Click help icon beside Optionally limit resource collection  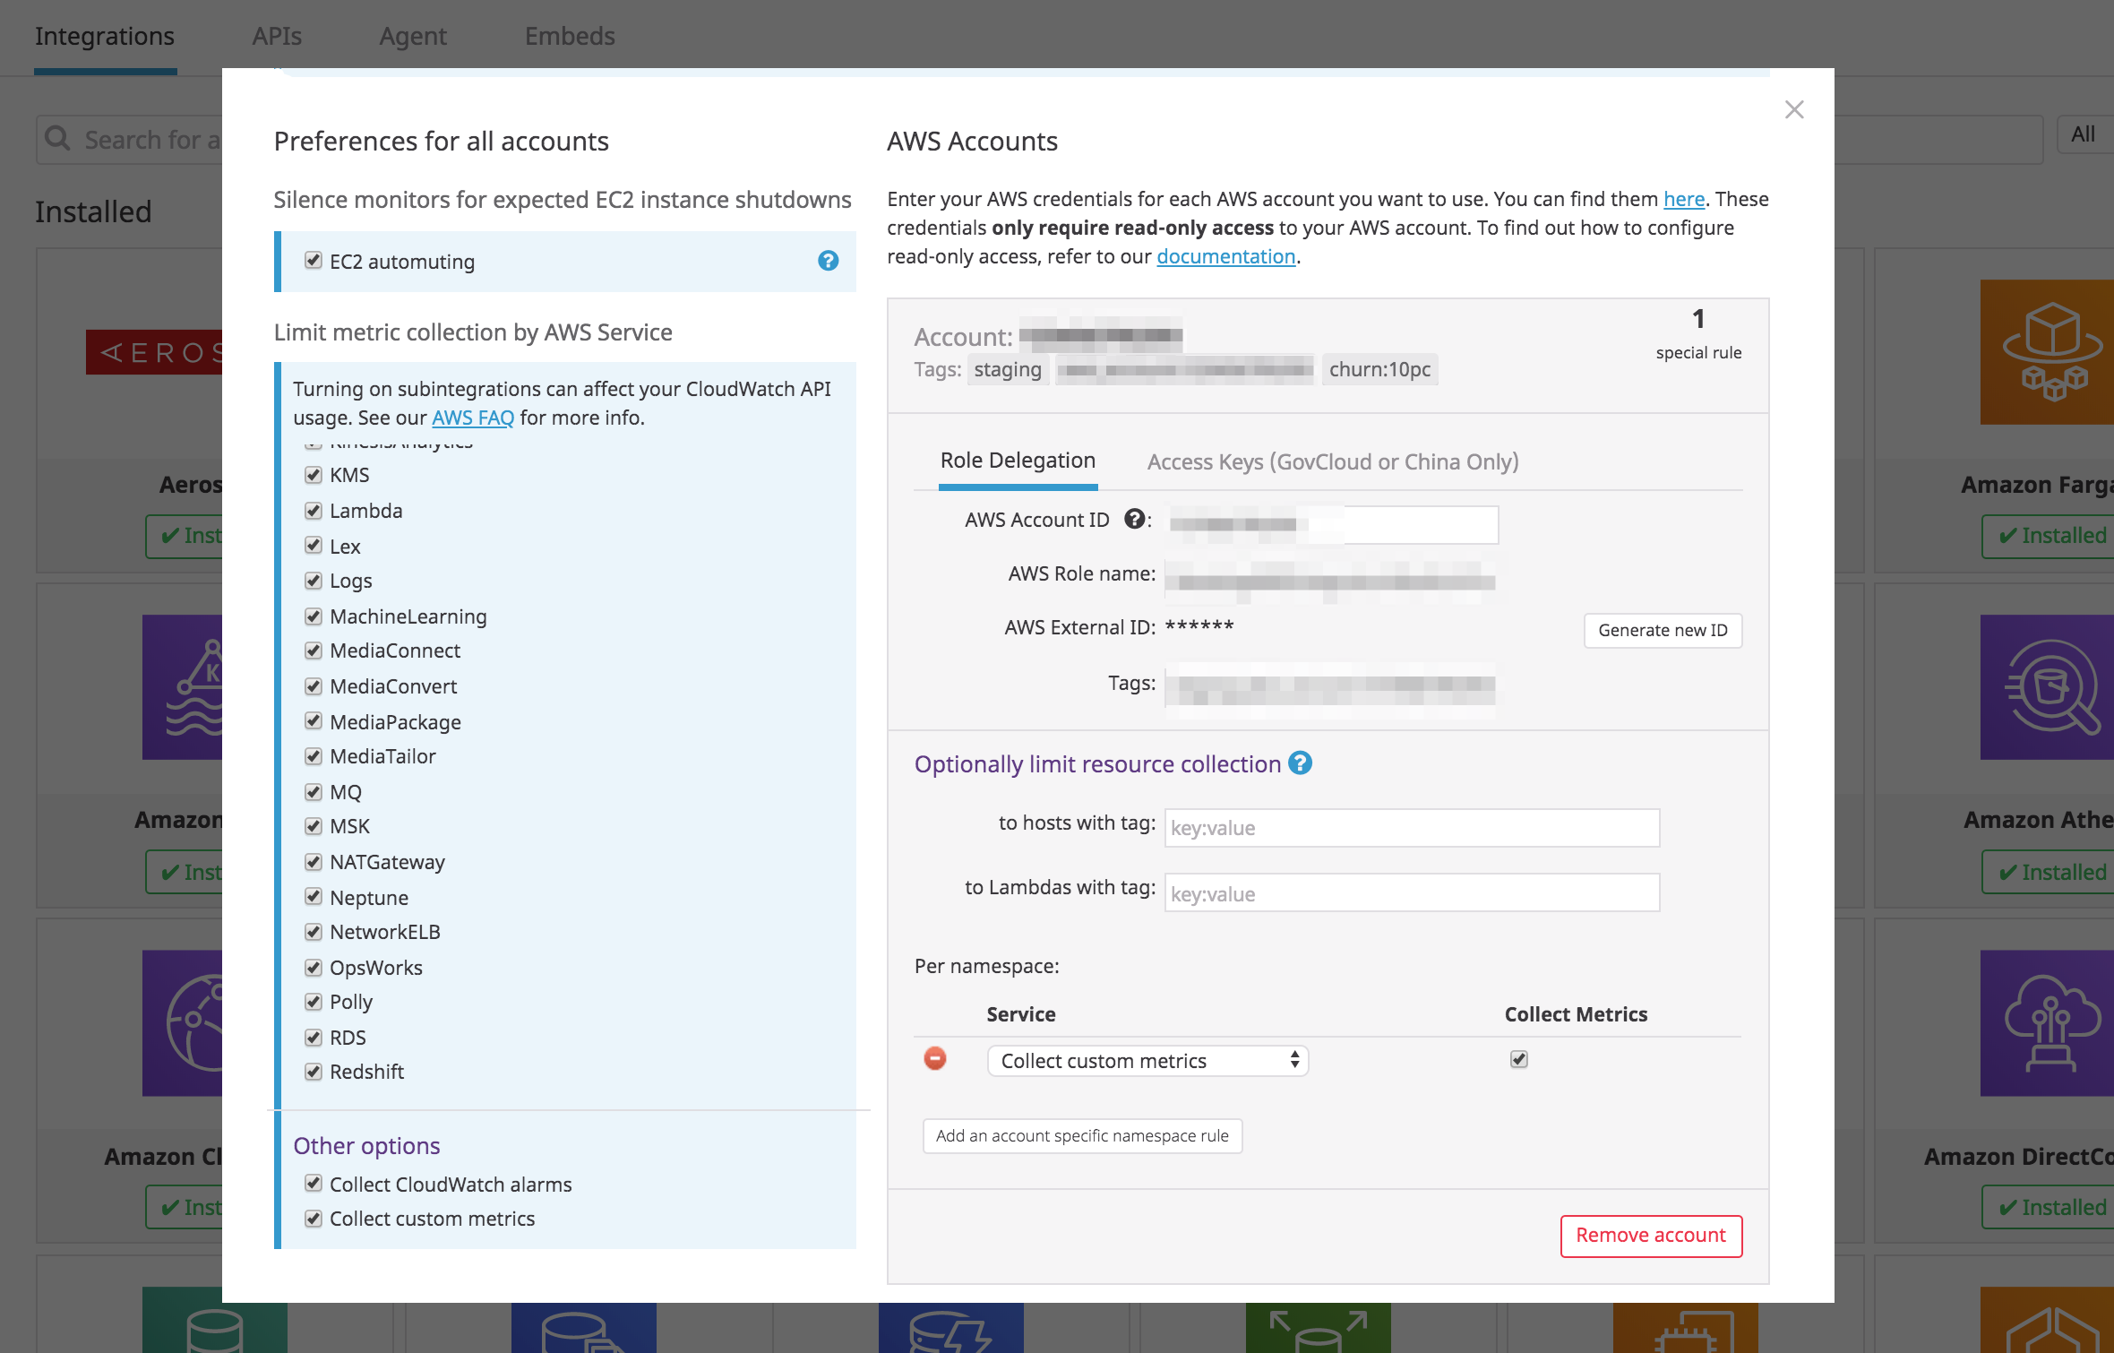[x=1302, y=763]
